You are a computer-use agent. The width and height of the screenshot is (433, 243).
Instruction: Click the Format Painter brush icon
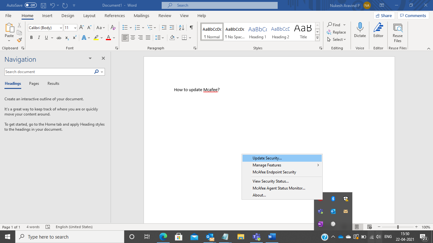(x=19, y=40)
